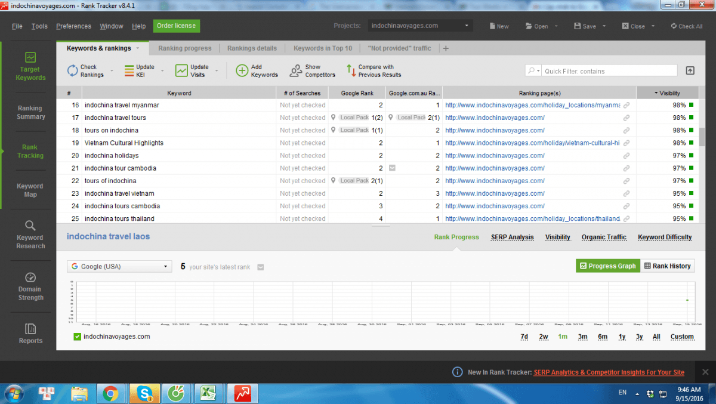Open the File menu
716x404 pixels.
pos(17,26)
